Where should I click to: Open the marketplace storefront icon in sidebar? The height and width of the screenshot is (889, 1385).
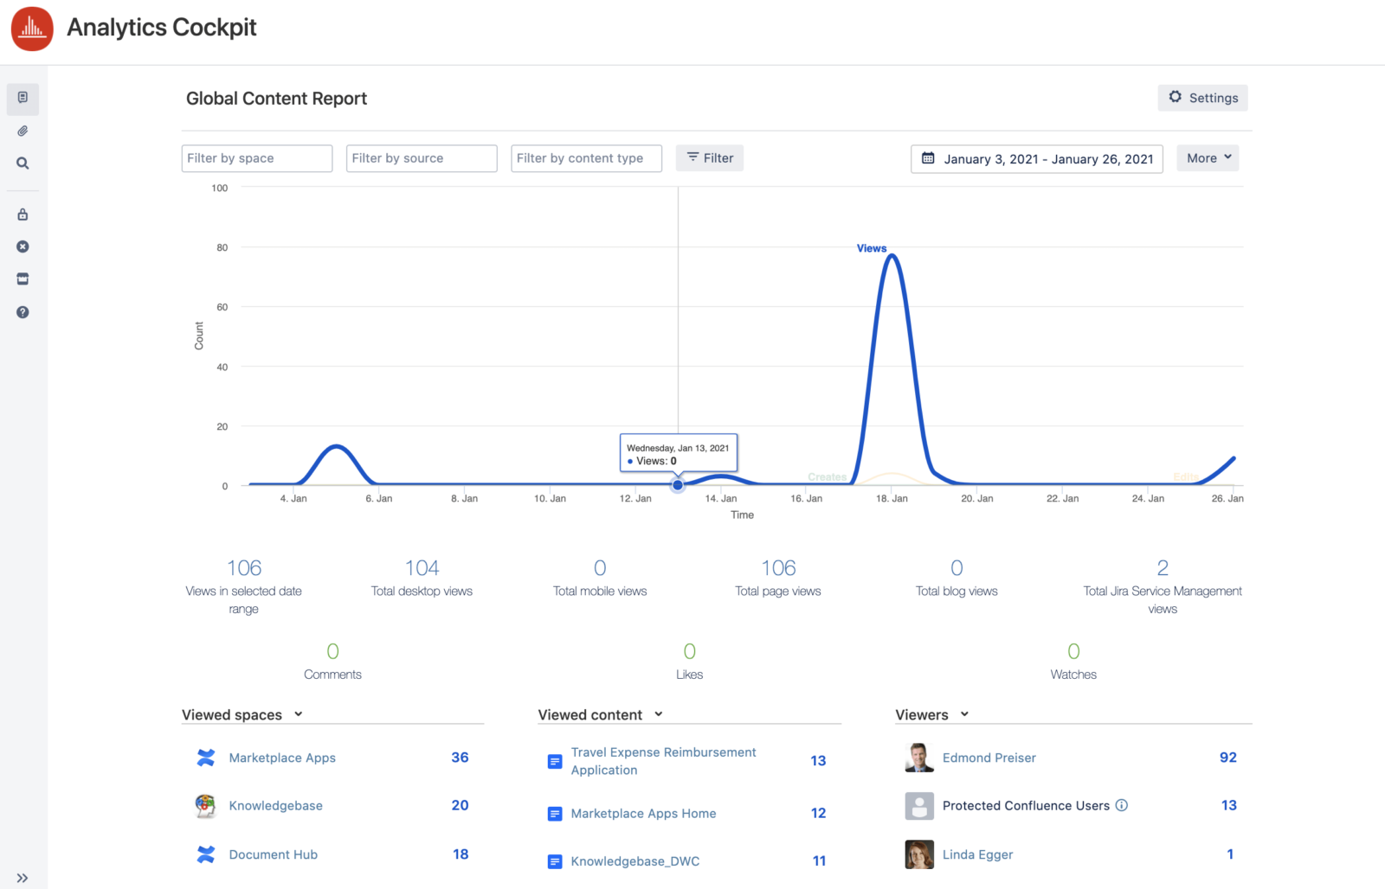coord(23,278)
